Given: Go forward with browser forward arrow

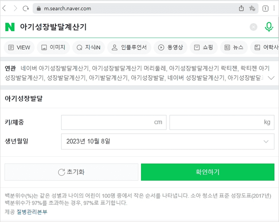Looking at the screenshot, I should [16, 8].
